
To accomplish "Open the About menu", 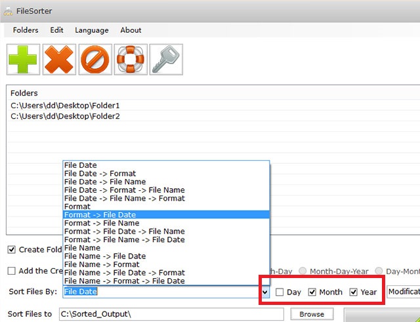I will (131, 30).
